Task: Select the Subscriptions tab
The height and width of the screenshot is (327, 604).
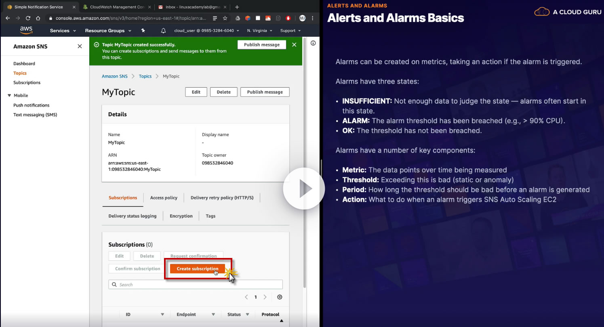Action: [123, 198]
